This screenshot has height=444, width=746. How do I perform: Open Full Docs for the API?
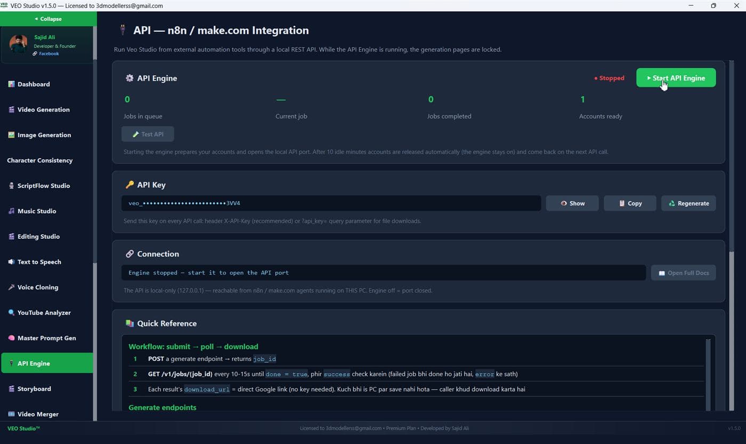coord(684,273)
